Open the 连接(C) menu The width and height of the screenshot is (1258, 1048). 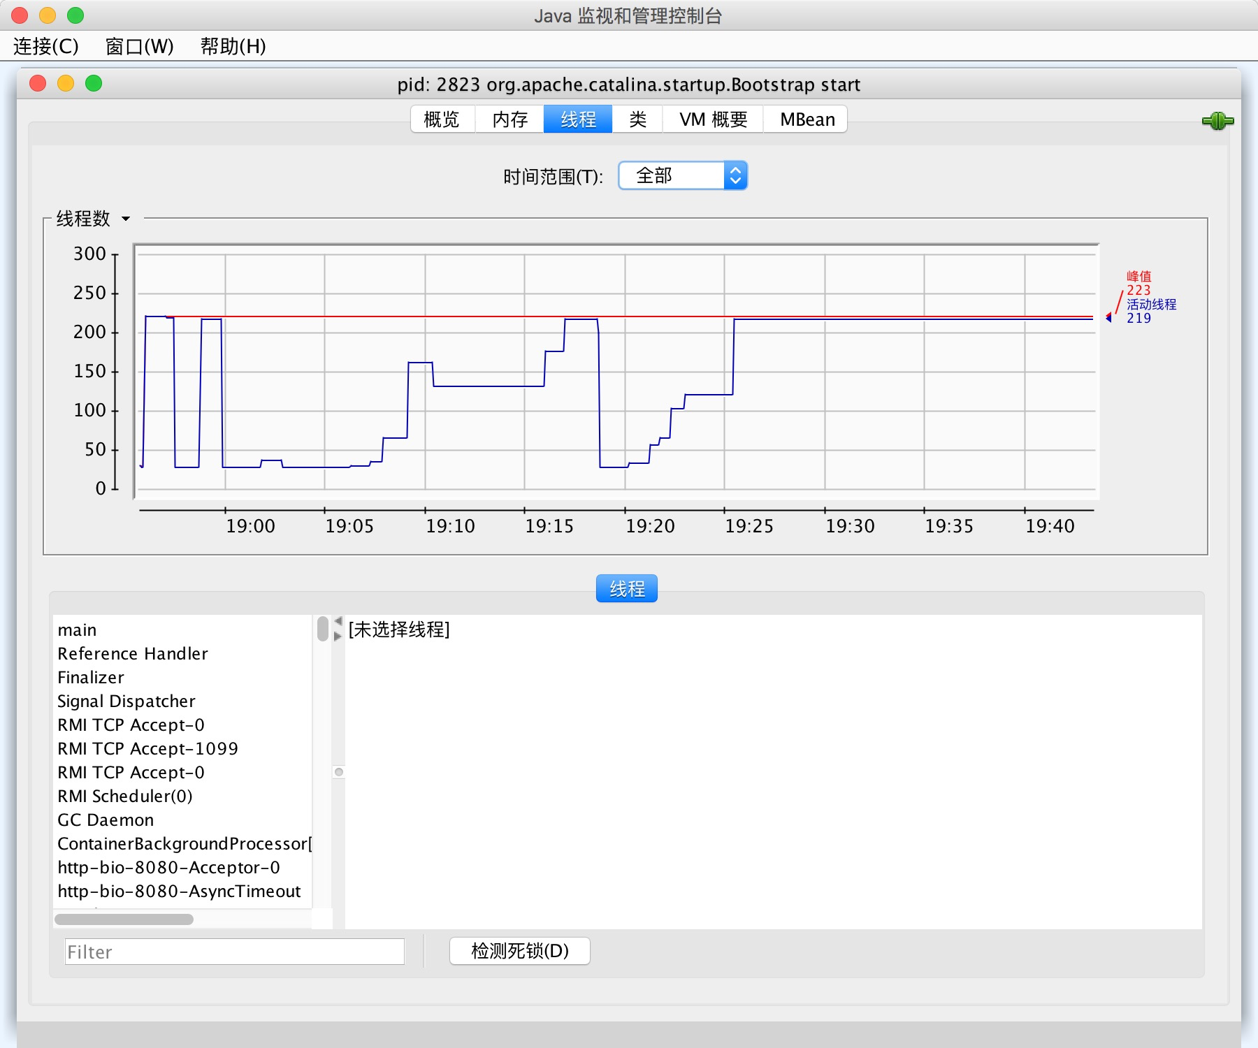(46, 46)
